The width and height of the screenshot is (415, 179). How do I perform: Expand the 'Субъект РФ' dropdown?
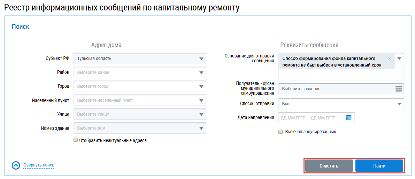[201, 59]
